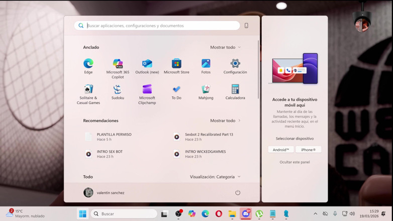Open File Explorer from taskbar
Viewport: 393px width, 221px height.
(232, 214)
